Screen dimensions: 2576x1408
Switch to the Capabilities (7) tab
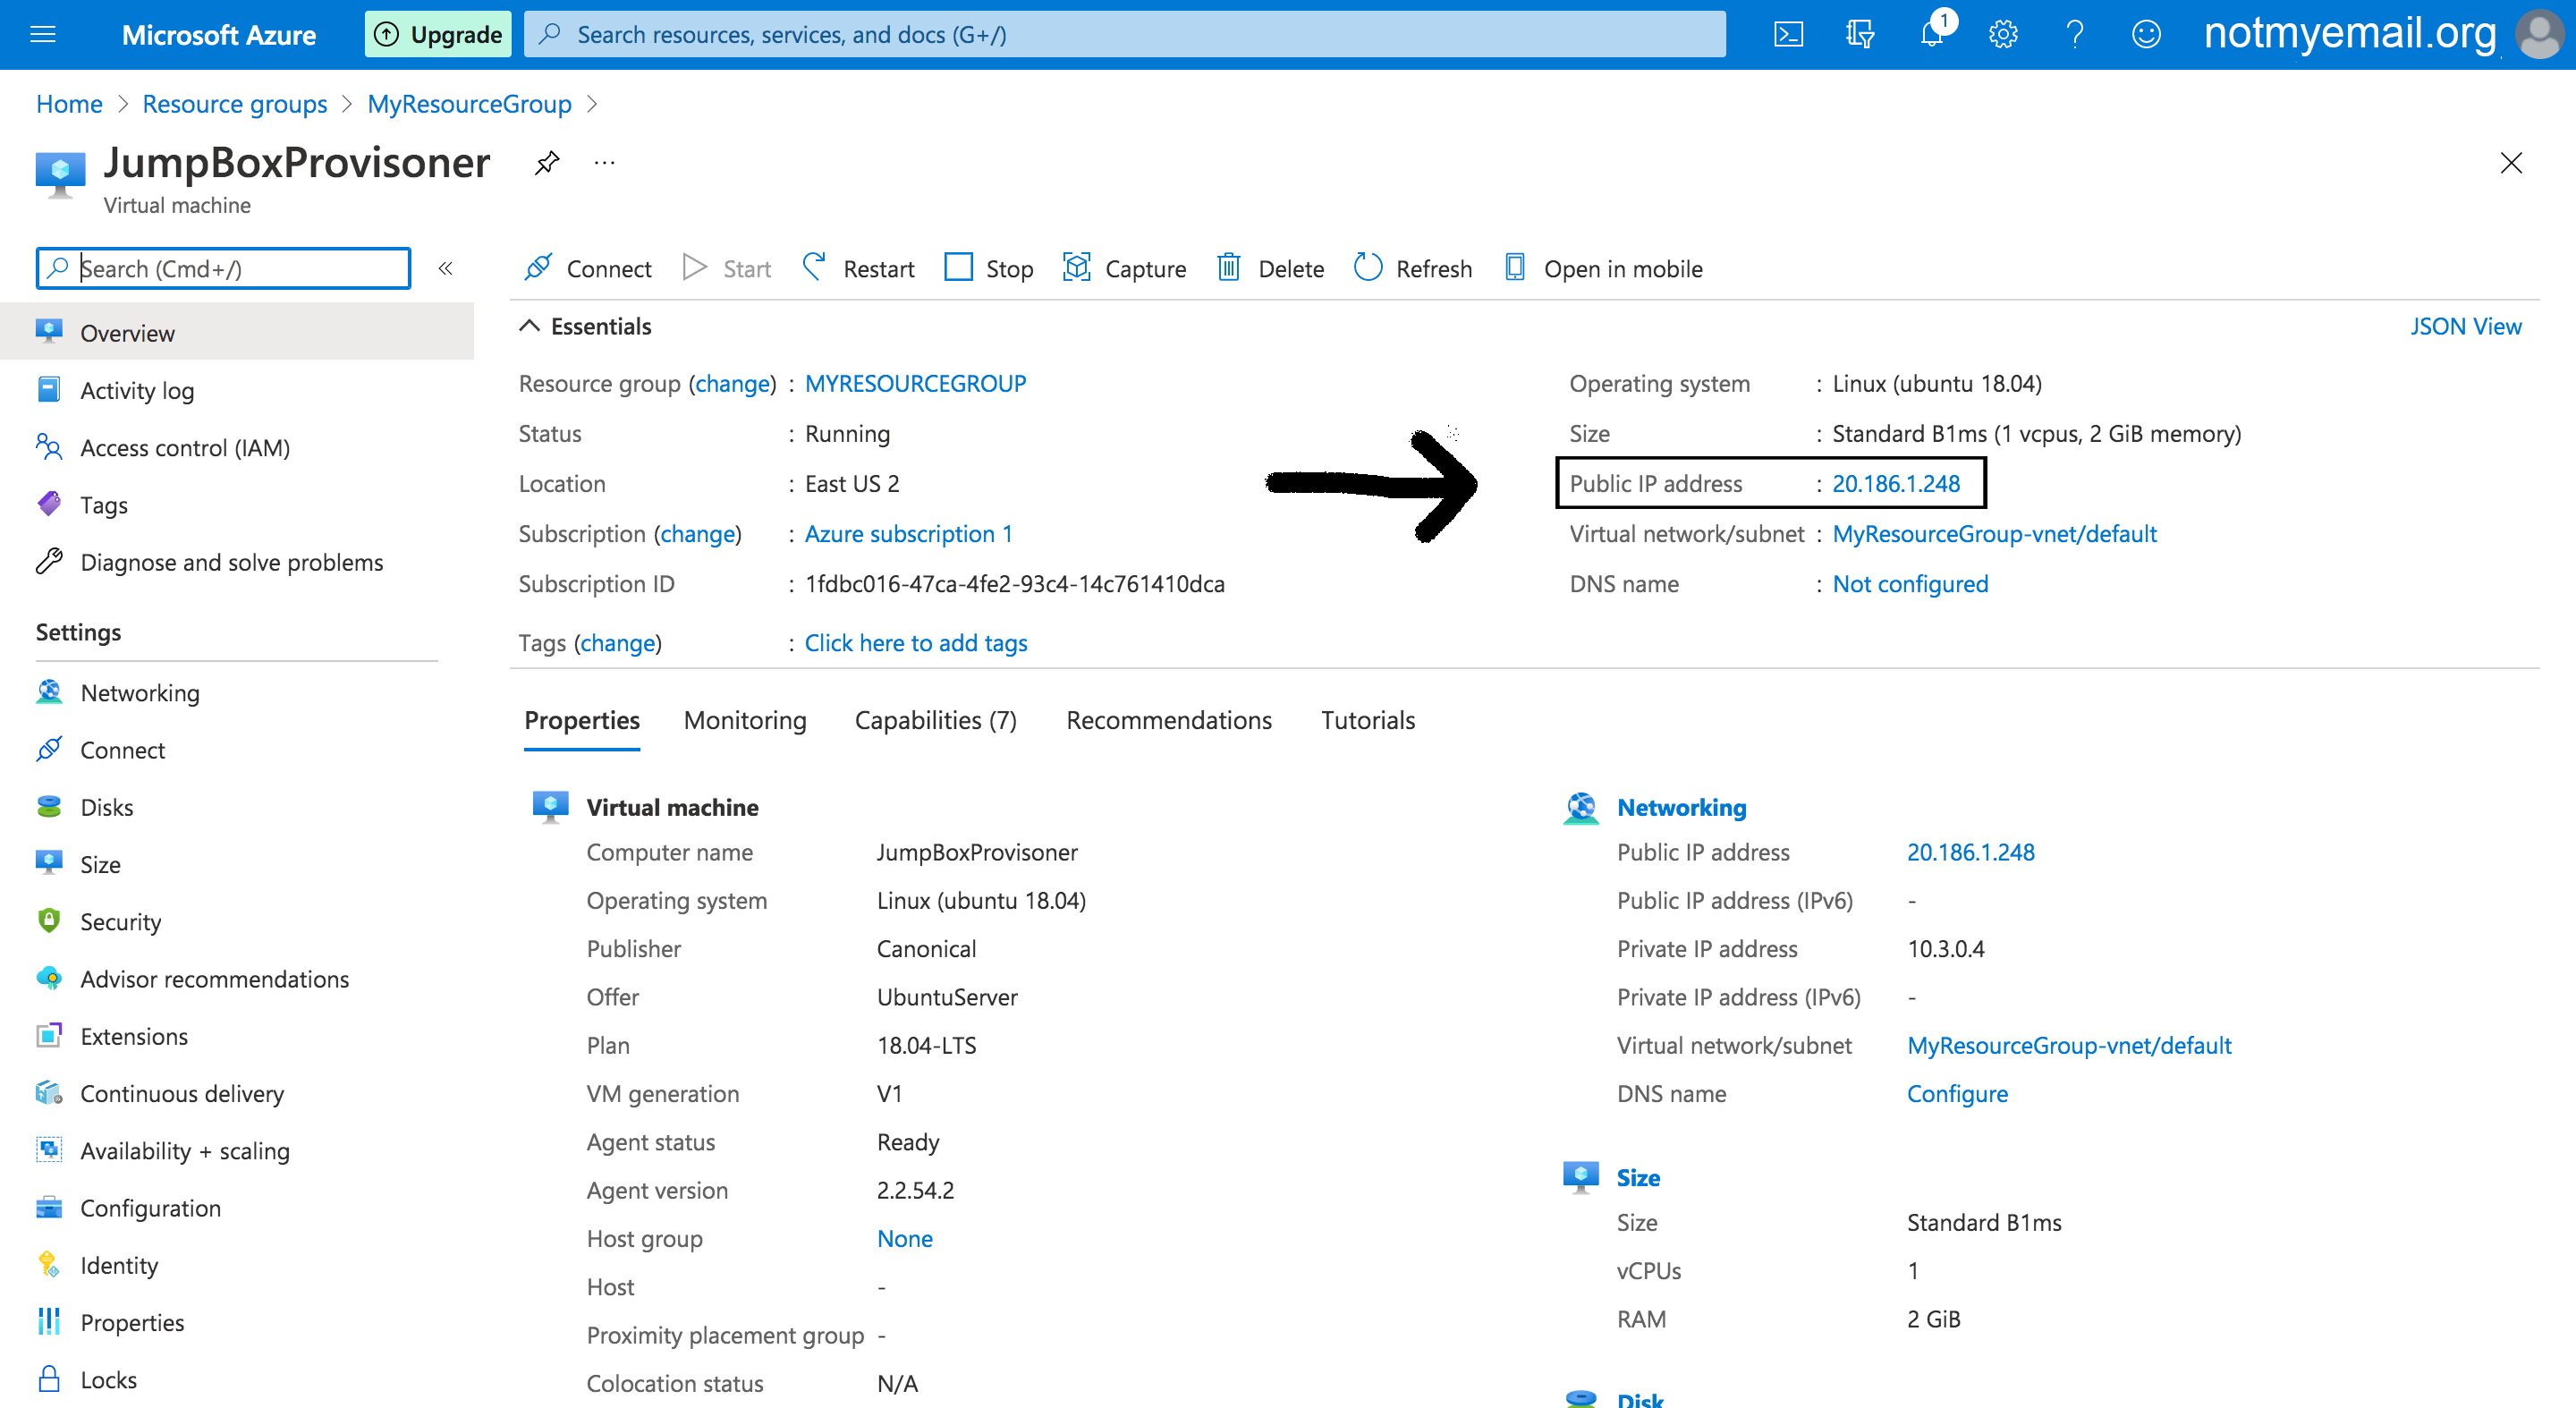point(935,720)
